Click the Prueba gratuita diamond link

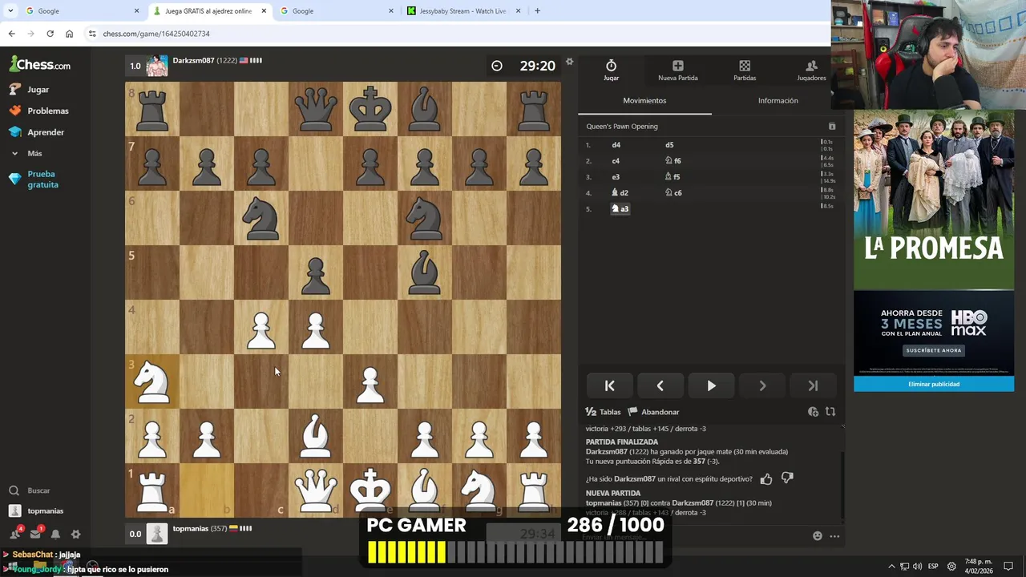pos(42,179)
